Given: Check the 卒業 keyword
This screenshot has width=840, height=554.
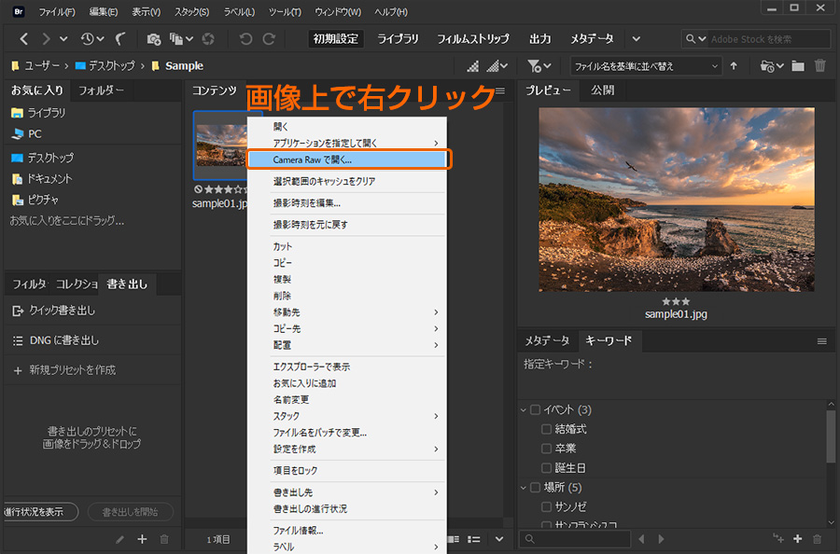Looking at the screenshot, I should tap(546, 449).
